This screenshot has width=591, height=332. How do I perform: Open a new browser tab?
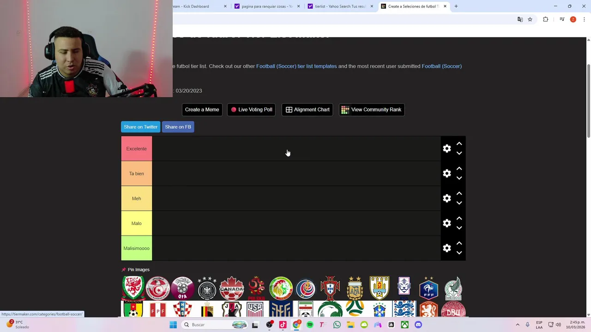[456, 6]
